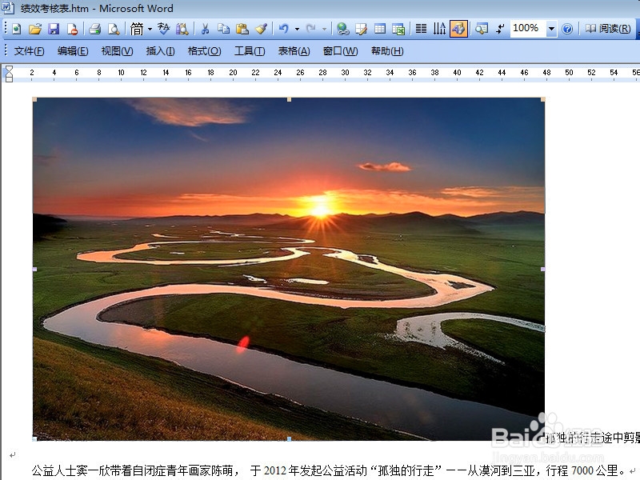The image size is (640, 480).
Task: Open the 编辑(E) menu
Action: pos(73,51)
